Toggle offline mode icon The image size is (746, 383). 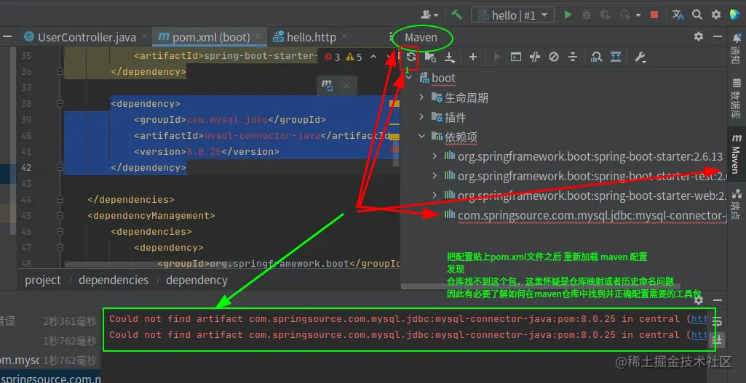tap(535, 57)
